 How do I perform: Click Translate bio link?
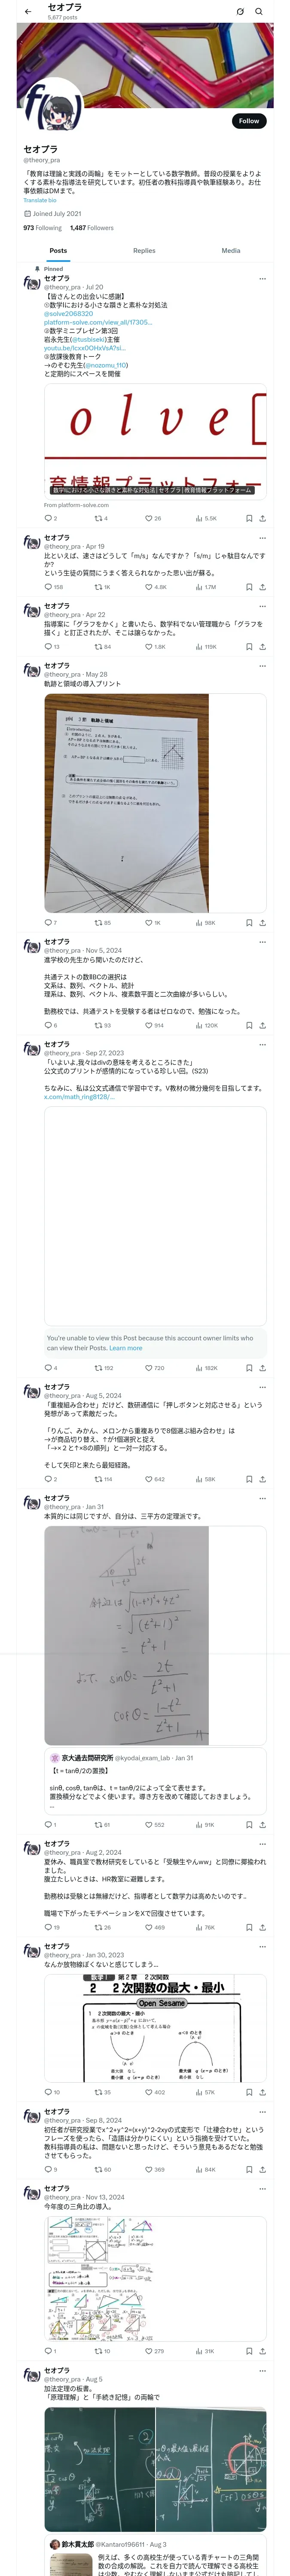click(40, 200)
